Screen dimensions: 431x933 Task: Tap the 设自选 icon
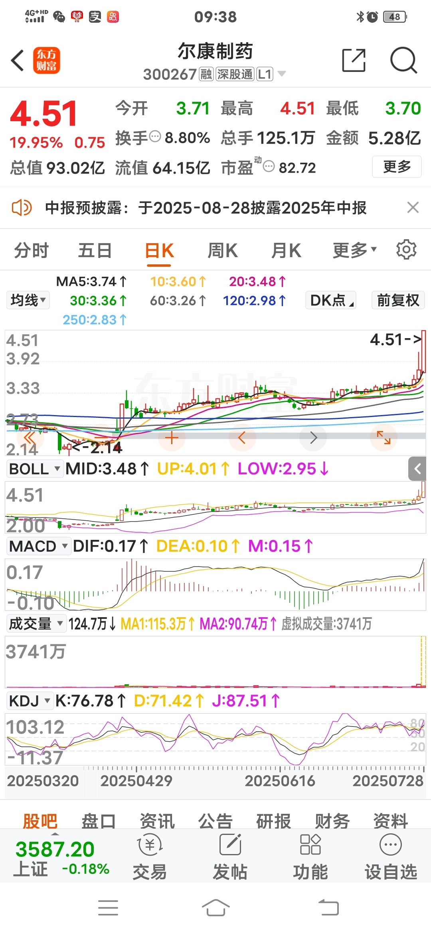391,844
